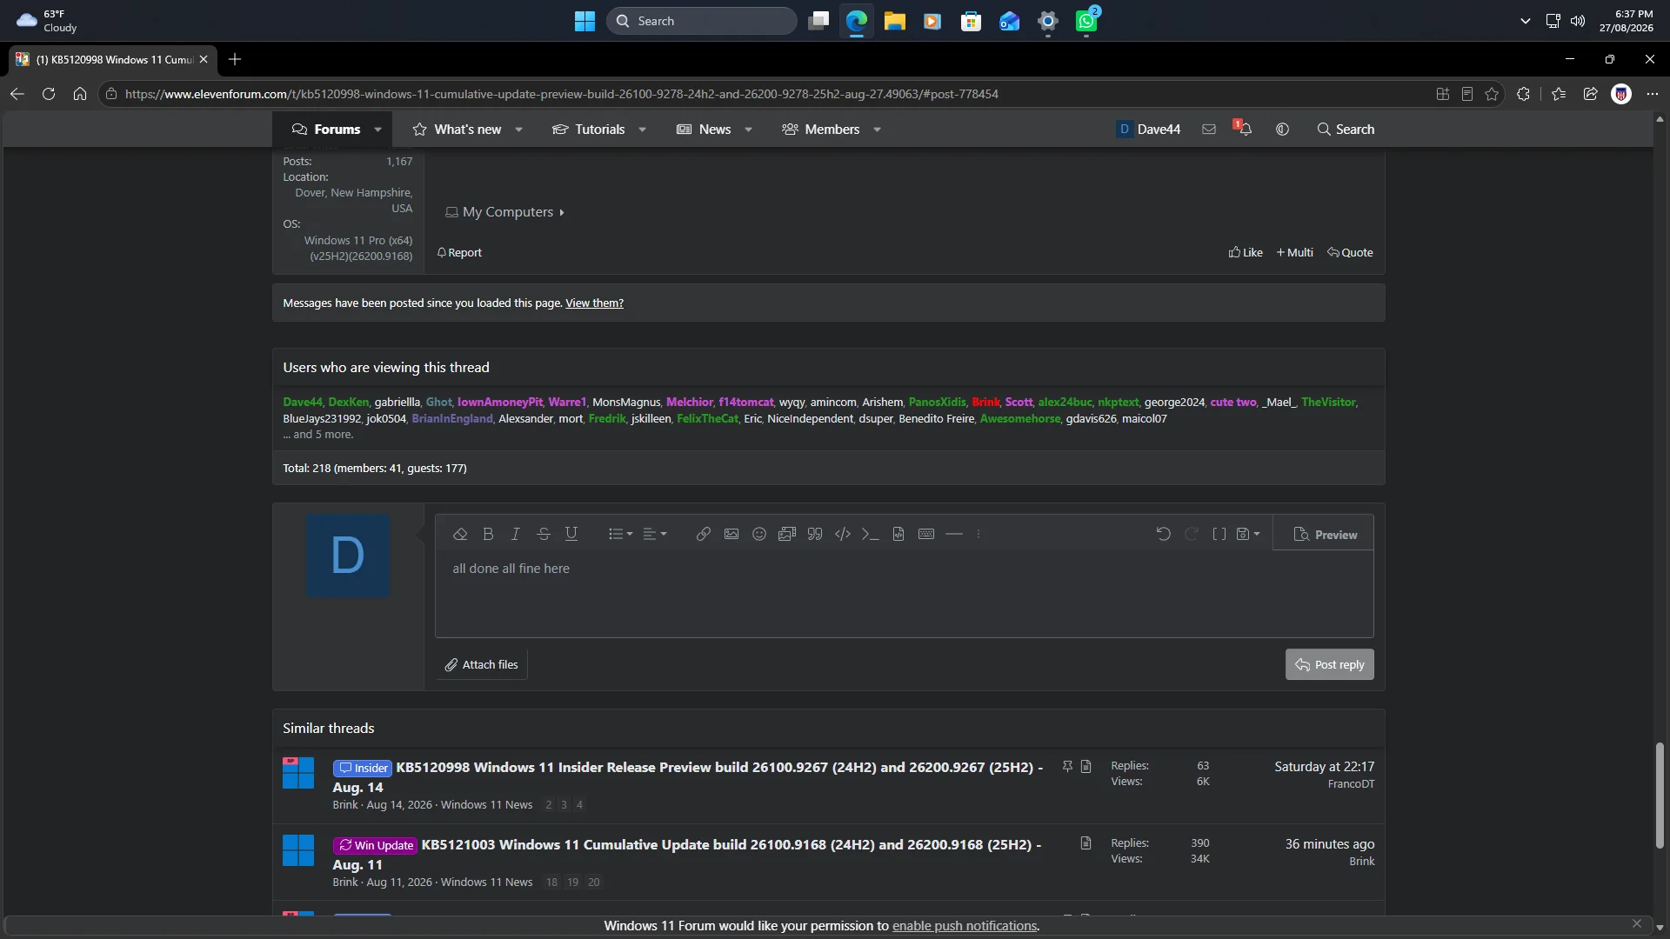Click the code file document icon in editor
The height and width of the screenshot is (939, 1670).
pyautogui.click(x=898, y=534)
